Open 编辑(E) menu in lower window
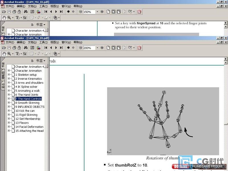 coord(21,42)
